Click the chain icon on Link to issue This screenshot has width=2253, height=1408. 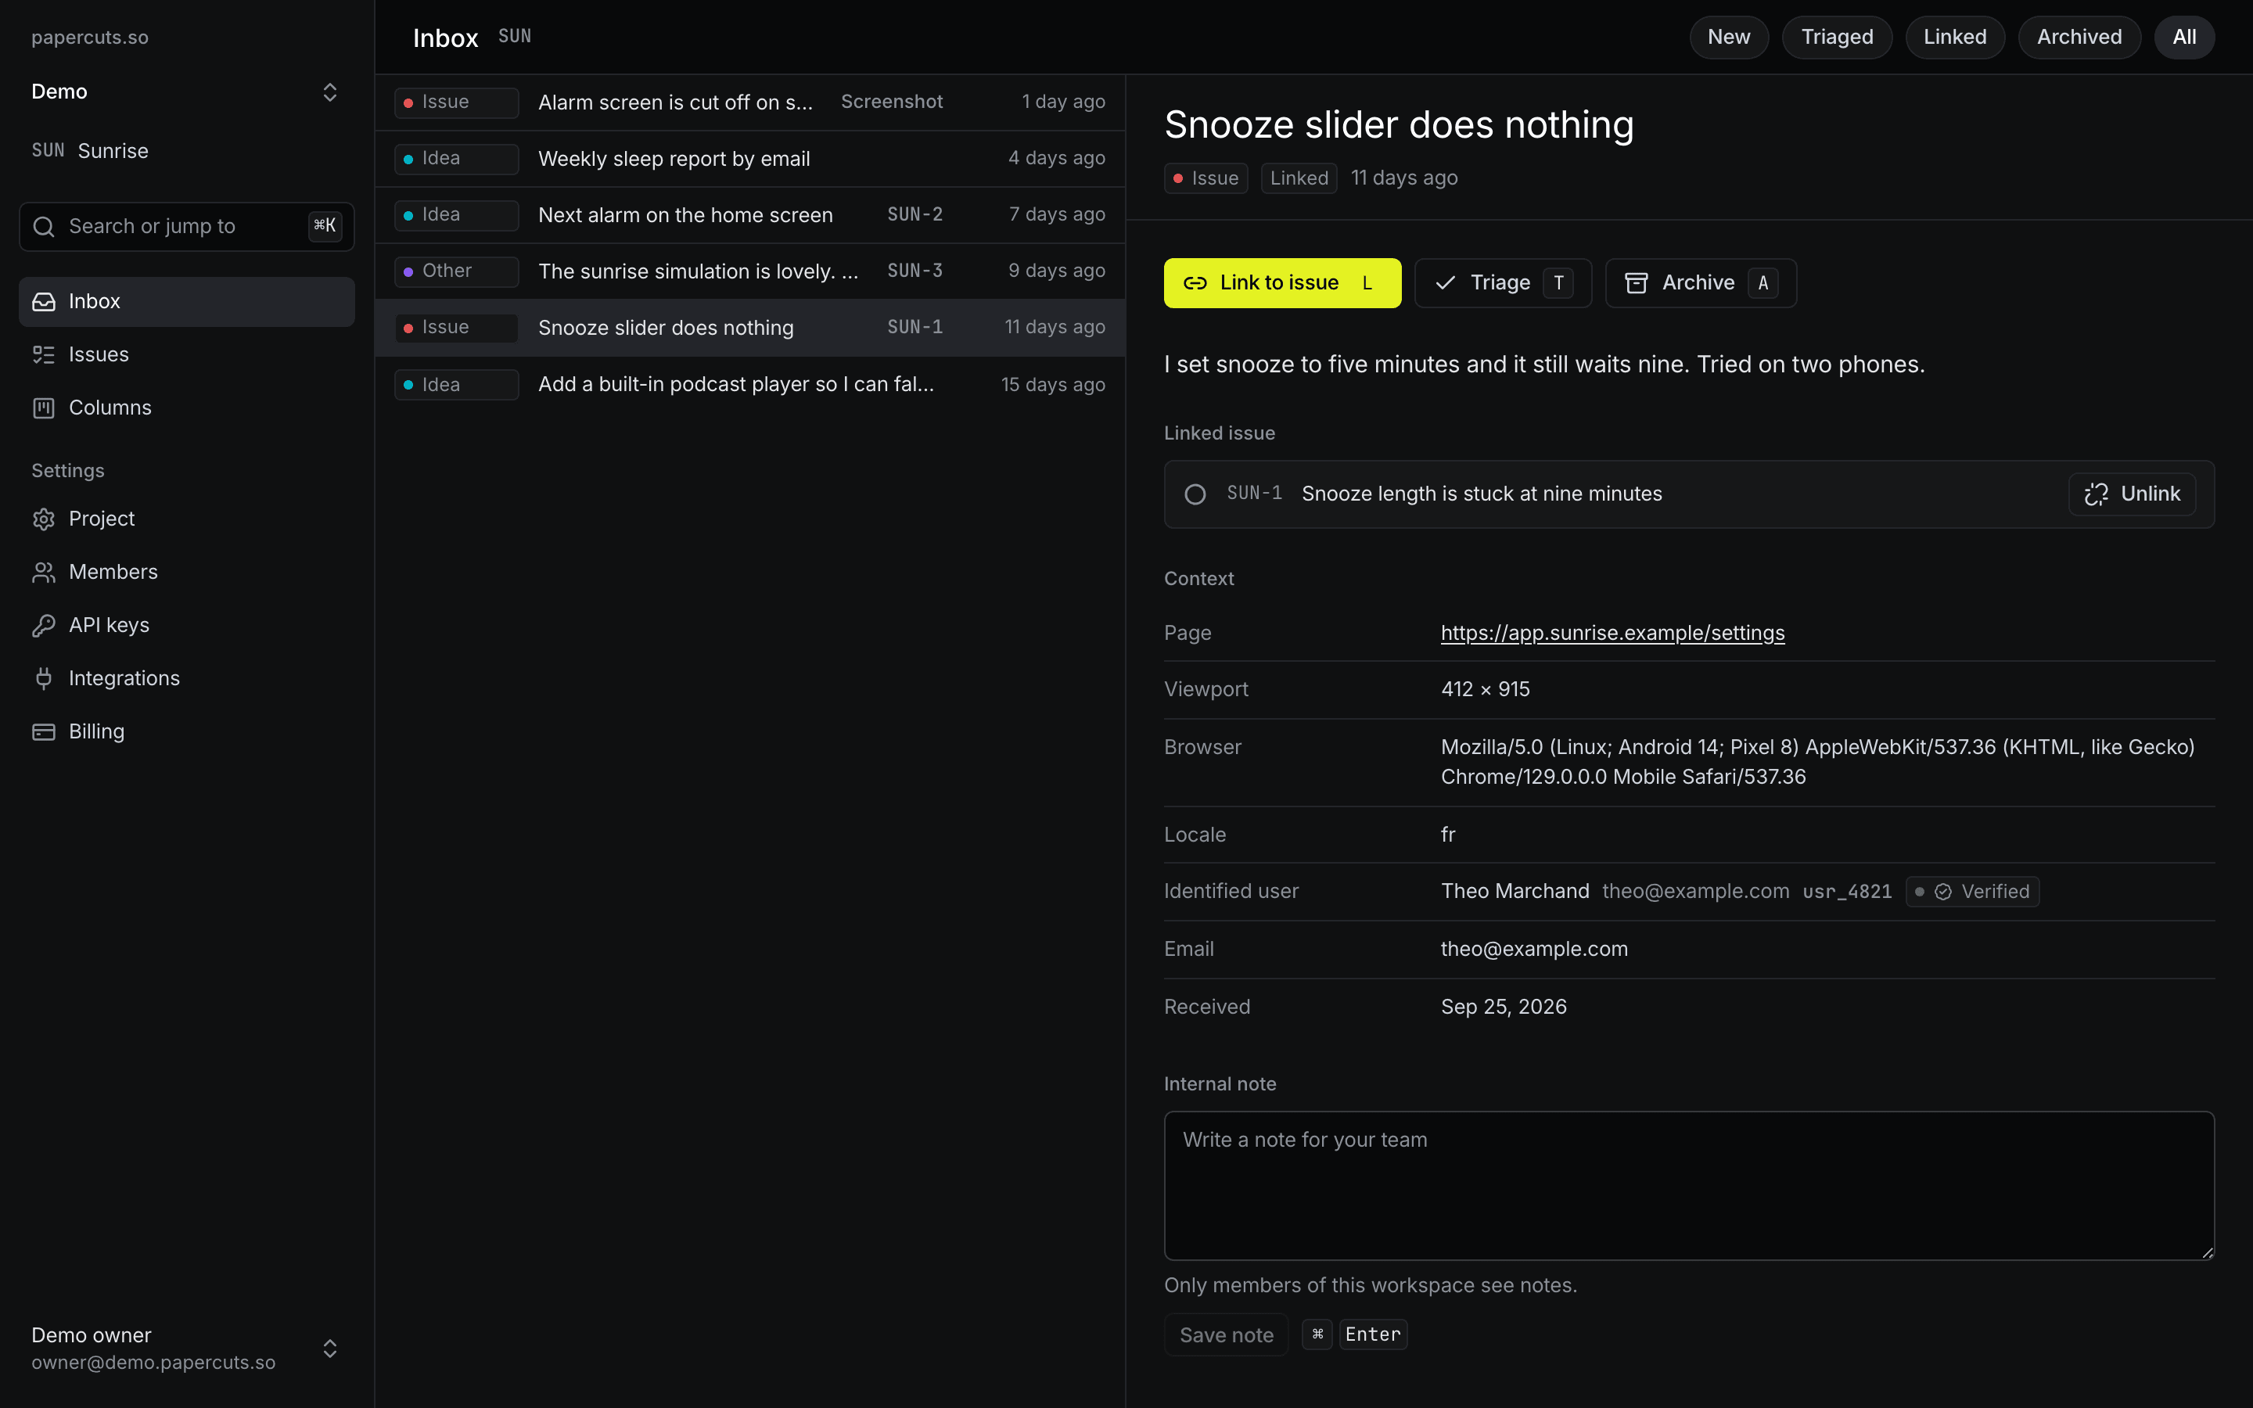pyautogui.click(x=1195, y=283)
